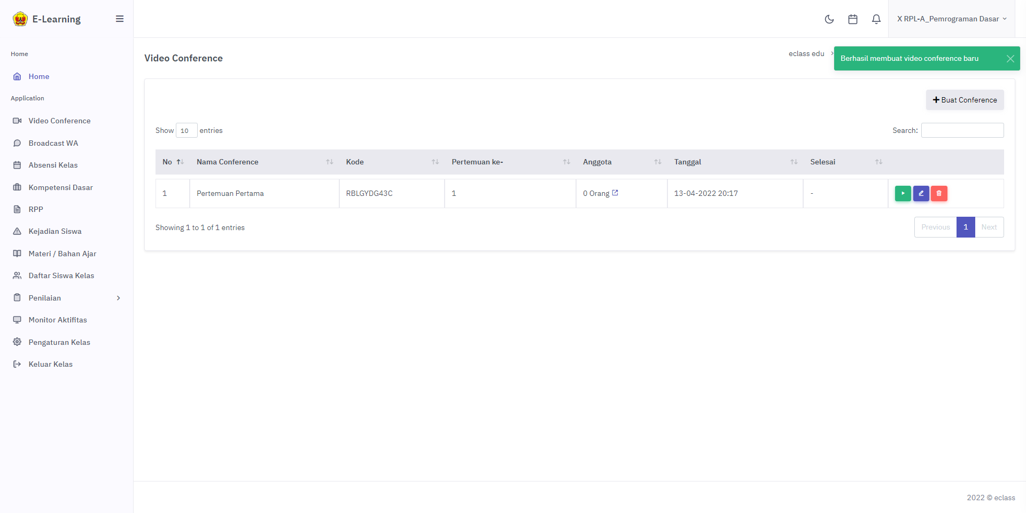Start the Pertemuan Pertama conference with green play button

tap(903, 193)
